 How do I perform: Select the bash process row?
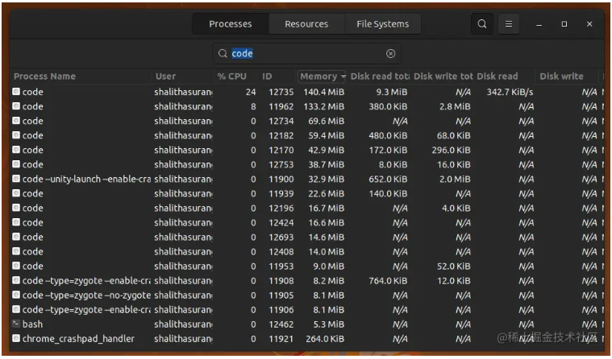coord(306,324)
